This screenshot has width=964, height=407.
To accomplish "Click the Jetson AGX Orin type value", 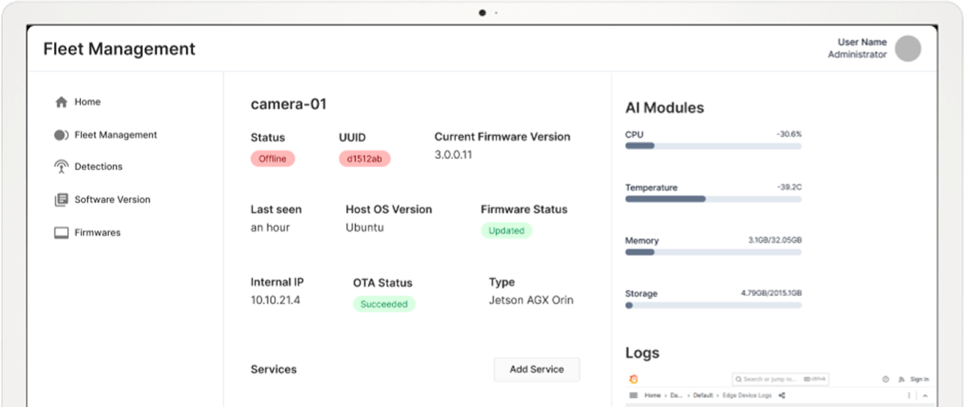I will tap(531, 301).
